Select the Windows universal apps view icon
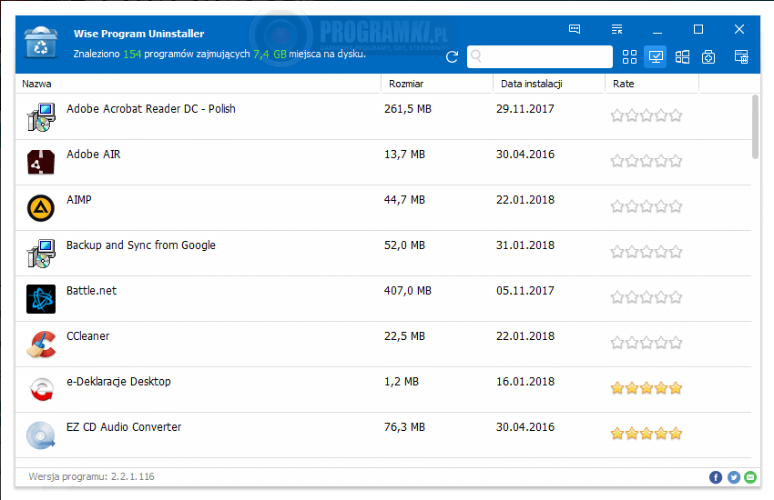 682,56
